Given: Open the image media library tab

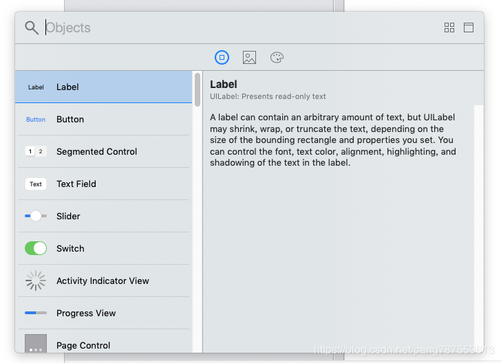Looking at the screenshot, I should [x=249, y=58].
